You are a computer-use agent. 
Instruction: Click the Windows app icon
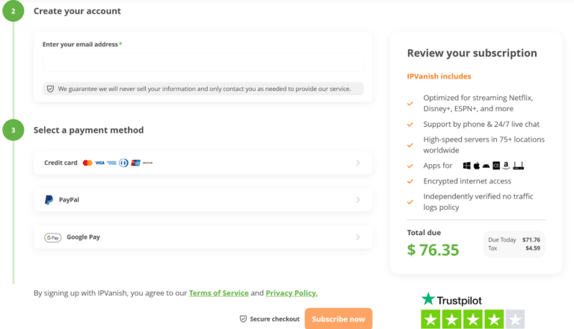click(466, 166)
